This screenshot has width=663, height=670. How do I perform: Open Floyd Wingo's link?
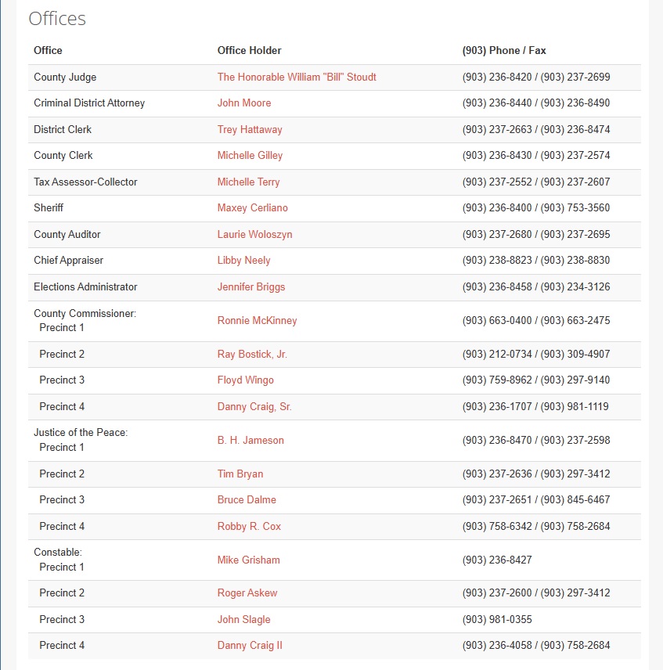coord(245,380)
